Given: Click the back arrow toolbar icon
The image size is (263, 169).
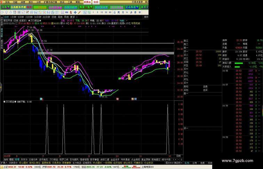Looking at the screenshot, I should click(2, 12).
